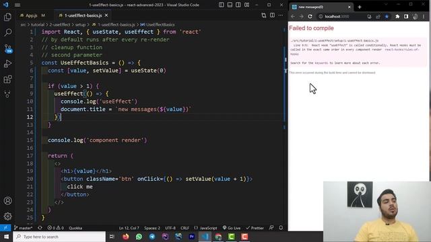Click the master branch in status bar
431x242 pixels.
coord(23,228)
